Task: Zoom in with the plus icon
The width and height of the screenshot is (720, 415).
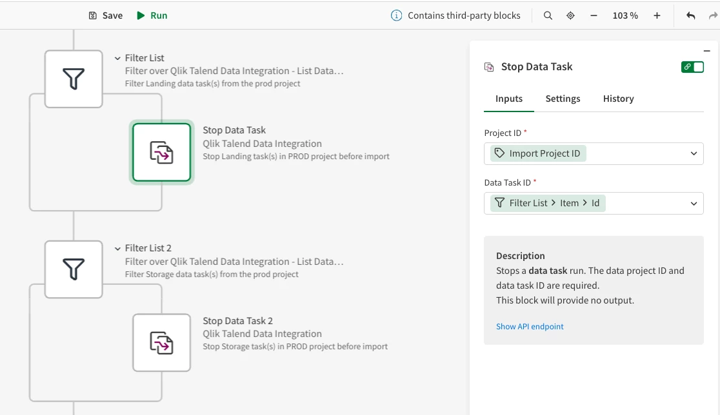Action: tap(657, 15)
